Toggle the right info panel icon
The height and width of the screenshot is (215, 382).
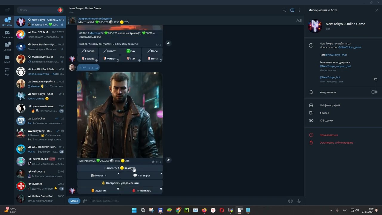(x=292, y=10)
